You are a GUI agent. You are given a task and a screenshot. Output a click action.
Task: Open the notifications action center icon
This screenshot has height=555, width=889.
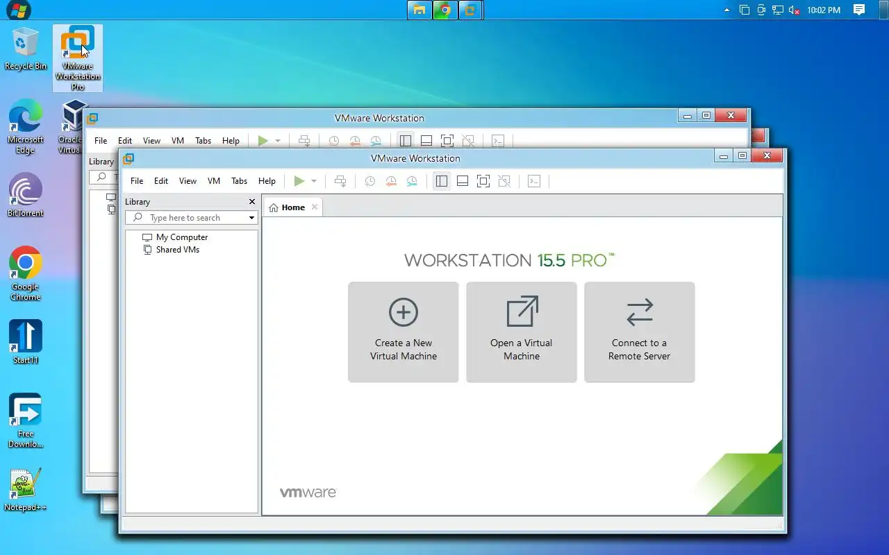point(859,10)
